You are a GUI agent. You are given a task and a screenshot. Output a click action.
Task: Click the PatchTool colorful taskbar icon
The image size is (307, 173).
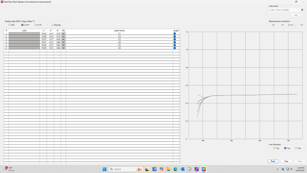click(x=204, y=169)
